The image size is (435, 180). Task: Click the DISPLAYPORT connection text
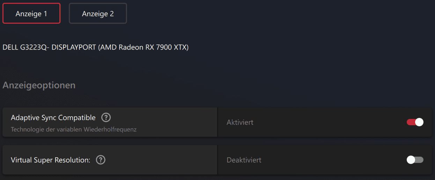[x=74, y=47]
